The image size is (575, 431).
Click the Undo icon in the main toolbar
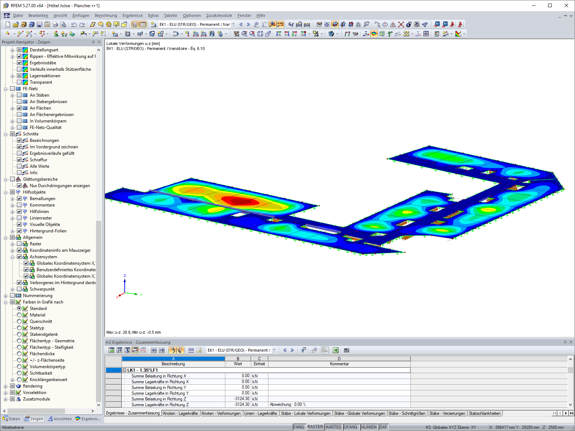(x=73, y=24)
